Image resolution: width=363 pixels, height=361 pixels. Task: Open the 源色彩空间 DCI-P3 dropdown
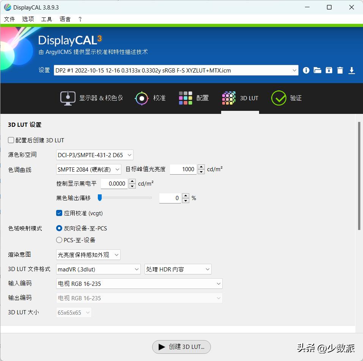(94, 155)
